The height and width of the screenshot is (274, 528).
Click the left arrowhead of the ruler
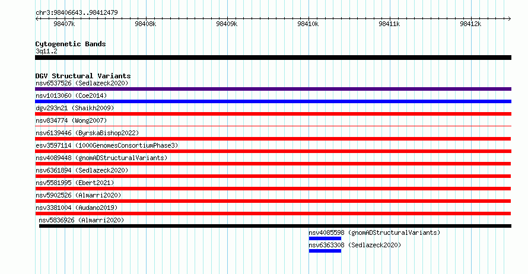point(37,19)
